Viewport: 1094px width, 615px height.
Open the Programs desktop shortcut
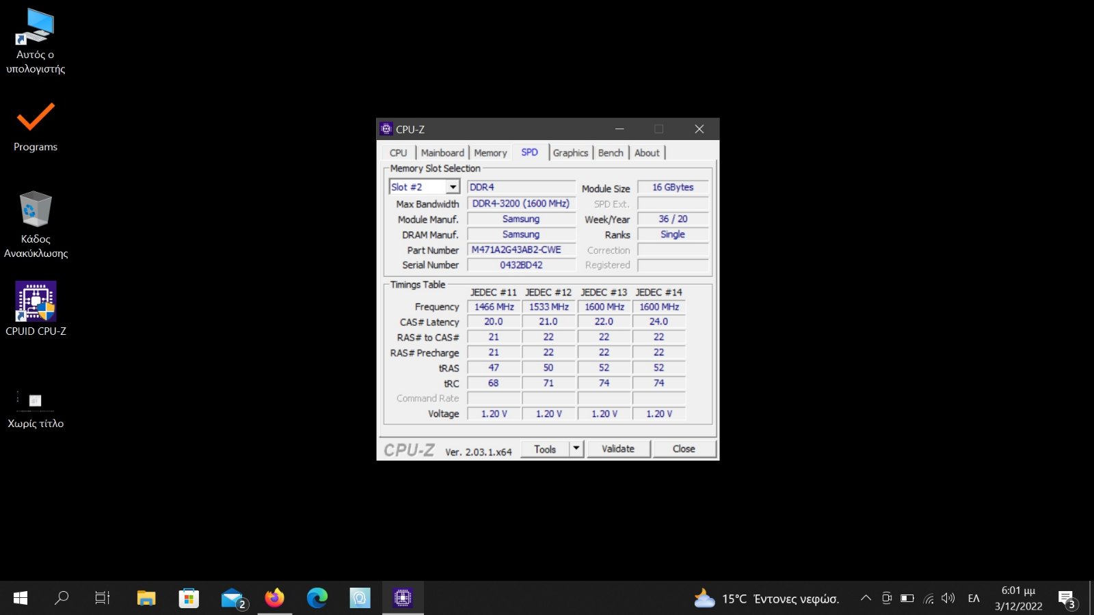(36, 127)
